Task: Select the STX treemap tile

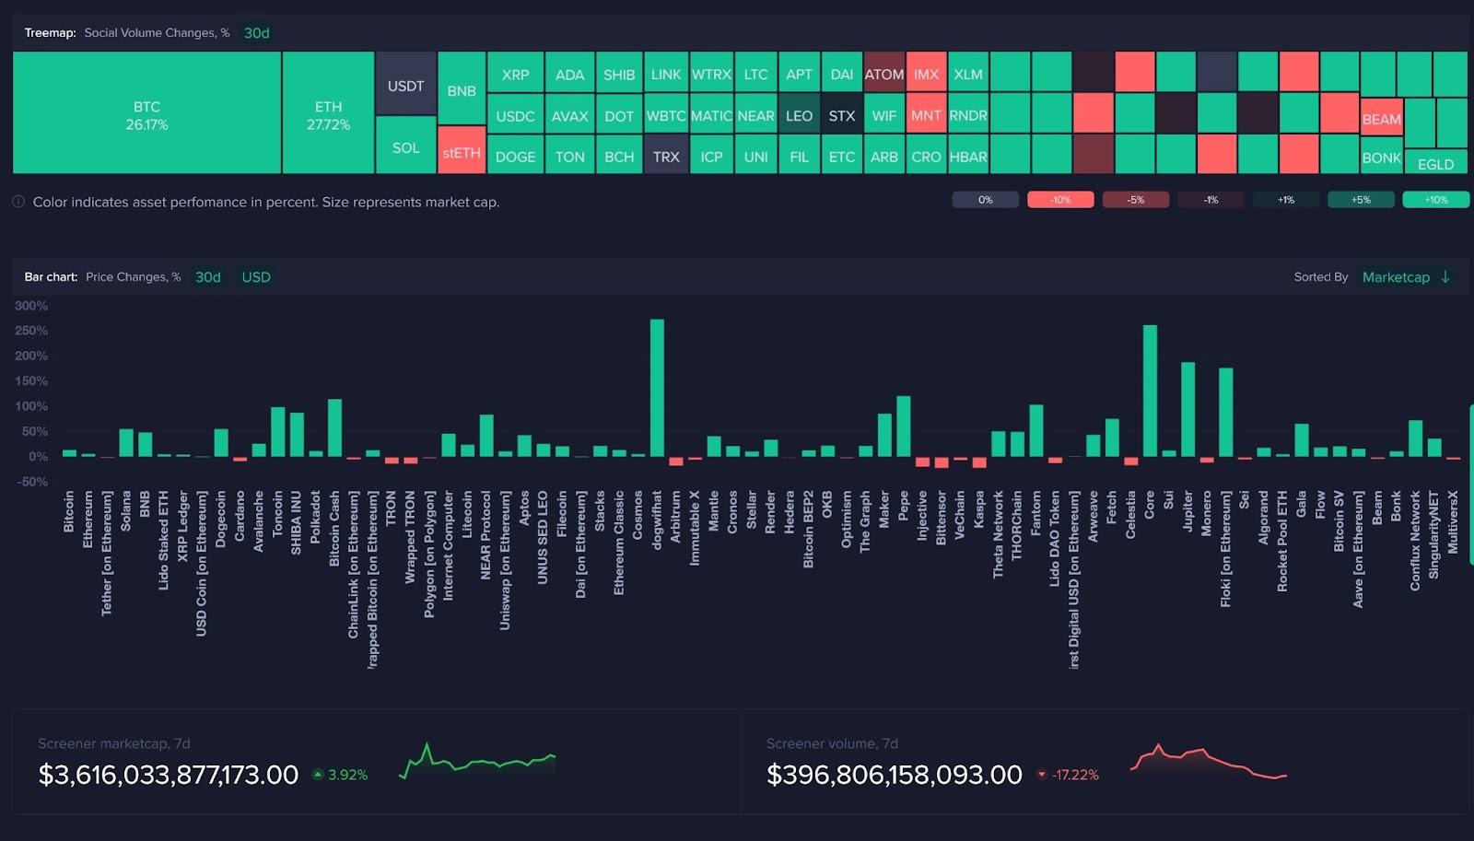Action: (842, 112)
